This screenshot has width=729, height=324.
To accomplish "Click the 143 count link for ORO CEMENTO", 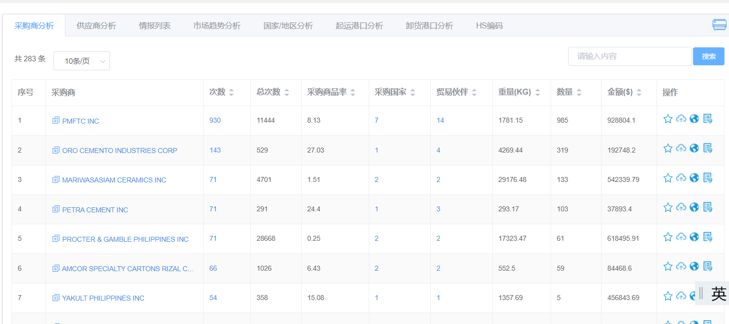I will (x=215, y=150).
